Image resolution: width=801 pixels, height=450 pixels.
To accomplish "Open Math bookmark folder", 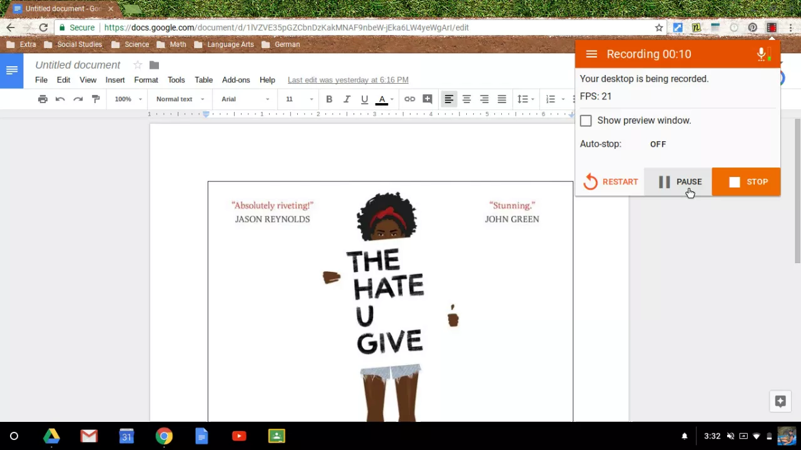I will click(171, 44).
